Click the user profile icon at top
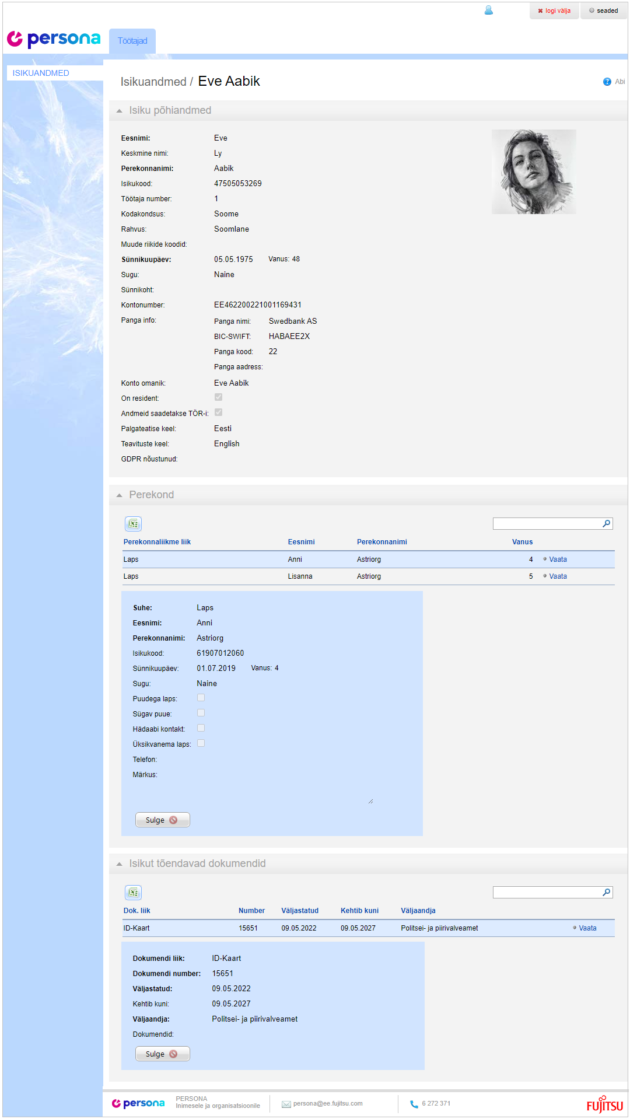This screenshot has width=630, height=1119. (x=489, y=11)
